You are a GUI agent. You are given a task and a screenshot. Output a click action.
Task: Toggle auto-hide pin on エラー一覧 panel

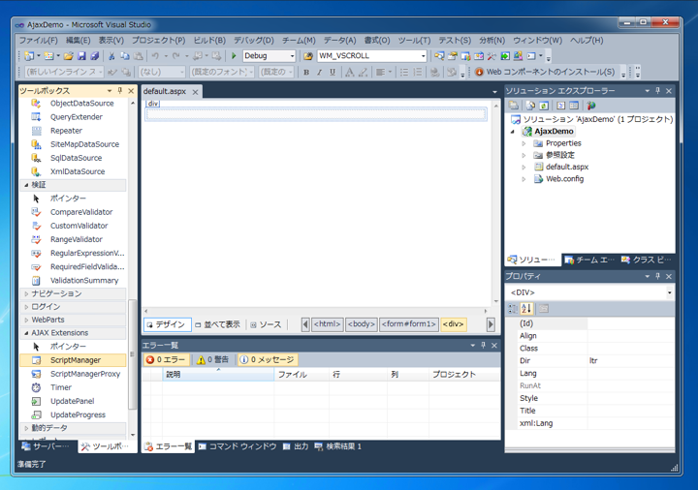pos(484,345)
